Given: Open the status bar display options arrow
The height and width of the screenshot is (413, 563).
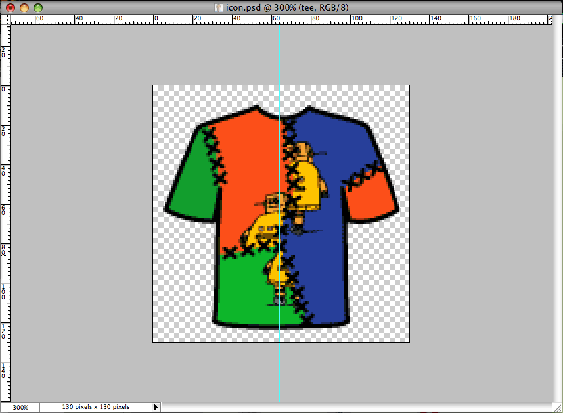Looking at the screenshot, I should click(x=155, y=407).
